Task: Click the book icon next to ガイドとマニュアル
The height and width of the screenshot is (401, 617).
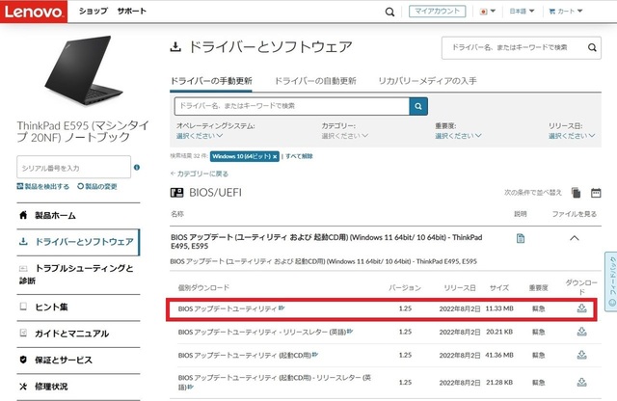Action: point(23,334)
